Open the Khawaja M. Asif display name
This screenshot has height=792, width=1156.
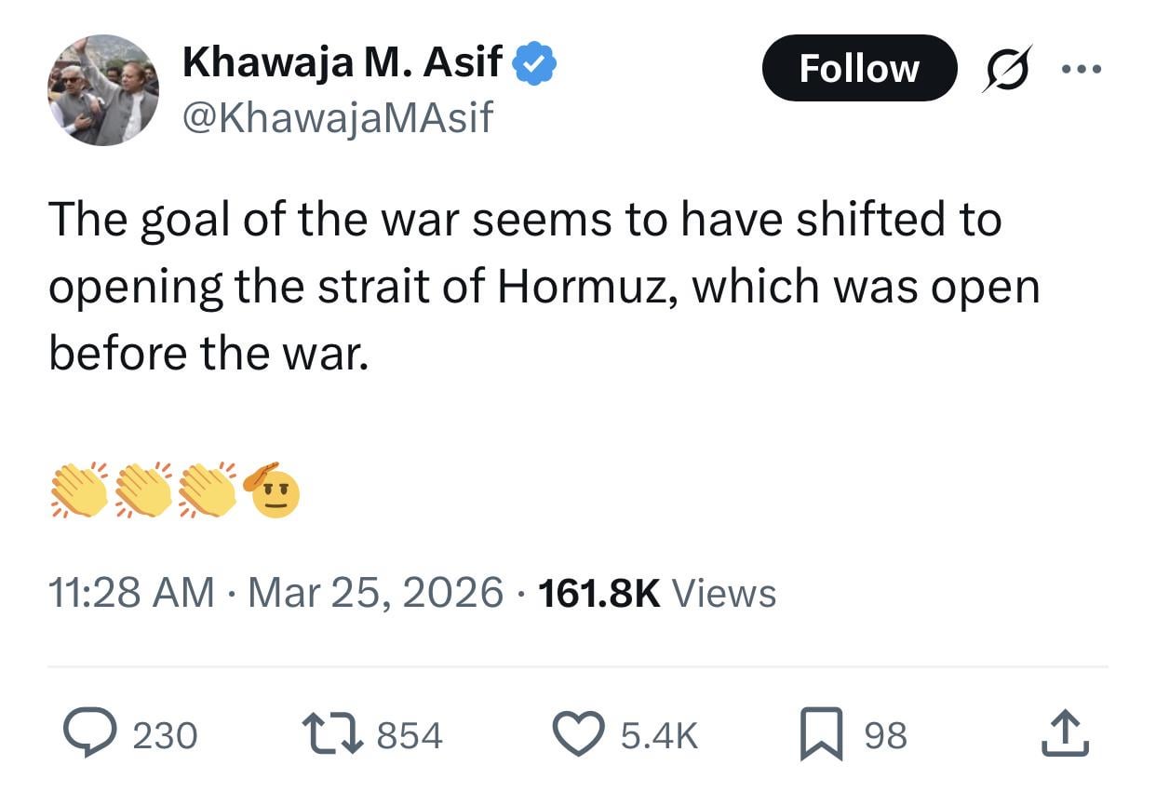coord(343,63)
